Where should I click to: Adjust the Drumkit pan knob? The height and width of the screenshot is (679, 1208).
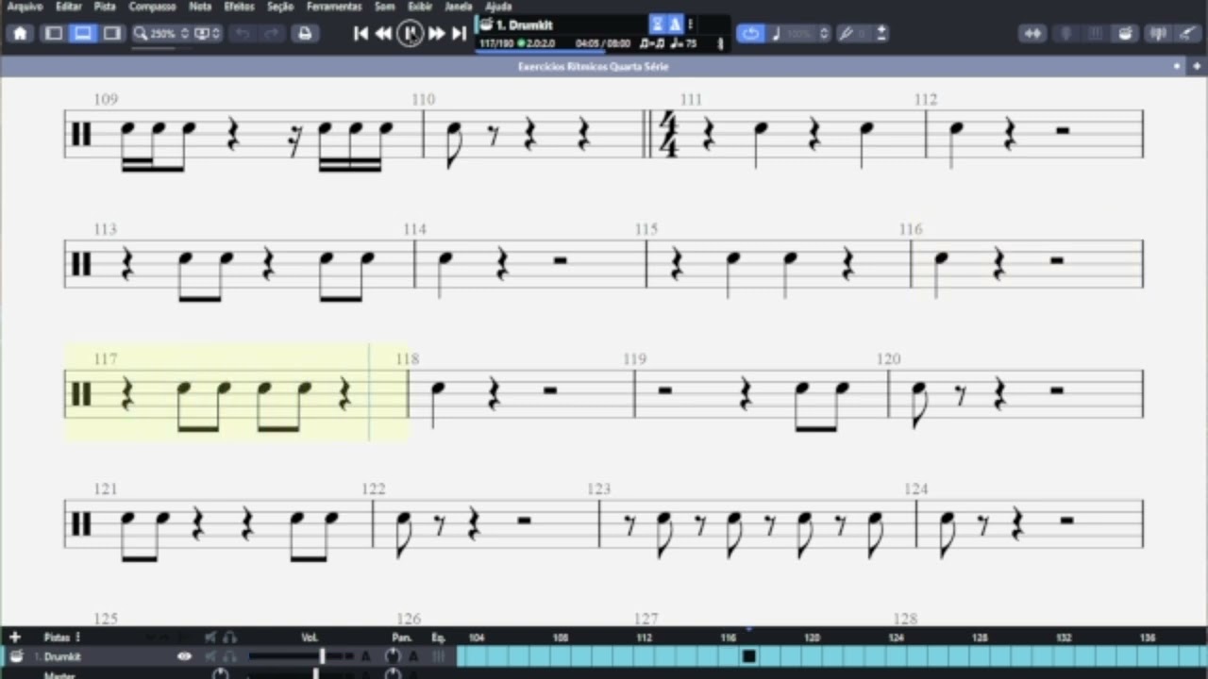394,656
